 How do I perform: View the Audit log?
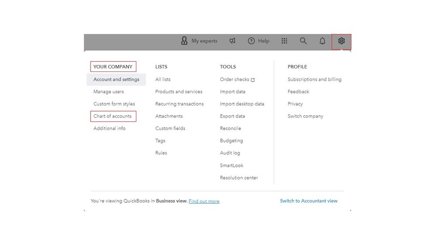tap(230, 153)
